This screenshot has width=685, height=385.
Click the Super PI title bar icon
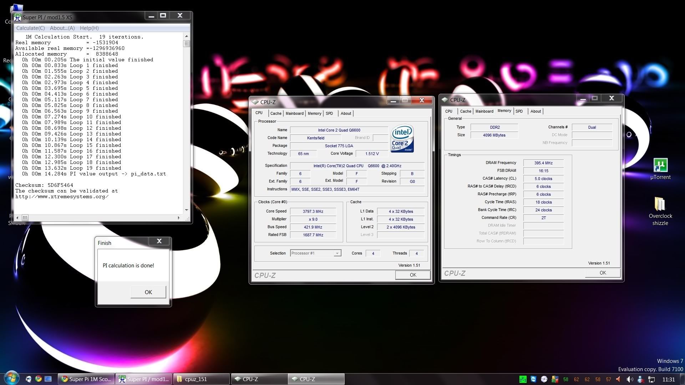click(x=17, y=17)
